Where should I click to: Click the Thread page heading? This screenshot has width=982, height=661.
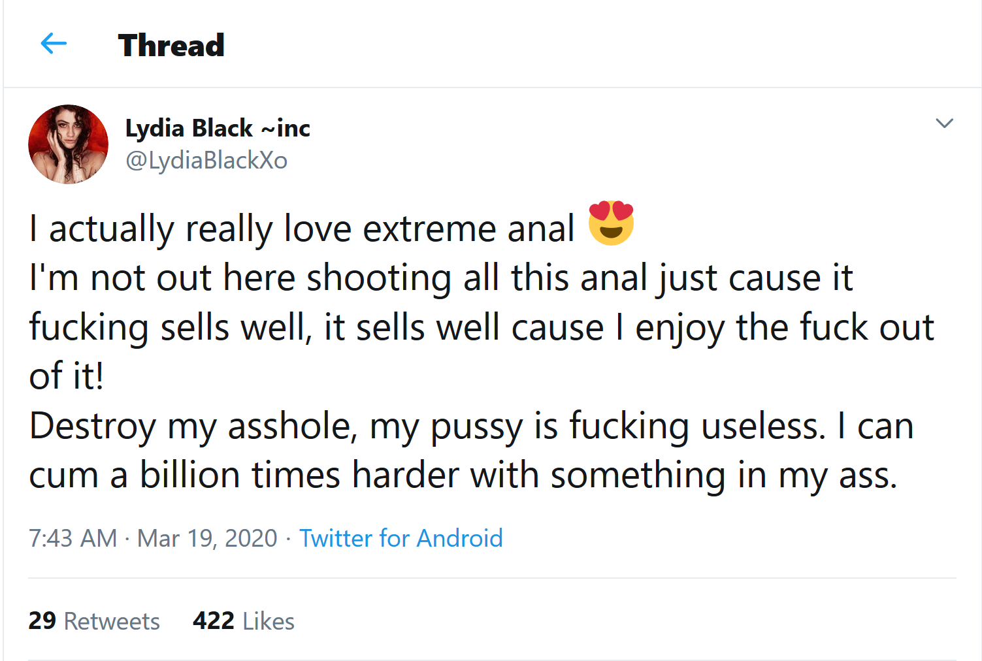click(171, 46)
